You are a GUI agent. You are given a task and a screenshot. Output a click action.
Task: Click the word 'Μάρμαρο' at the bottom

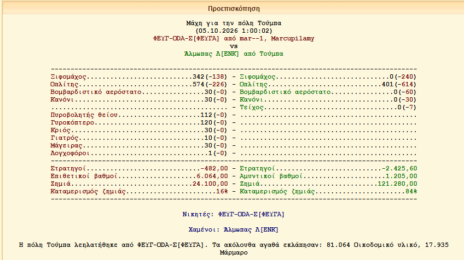(x=234, y=252)
